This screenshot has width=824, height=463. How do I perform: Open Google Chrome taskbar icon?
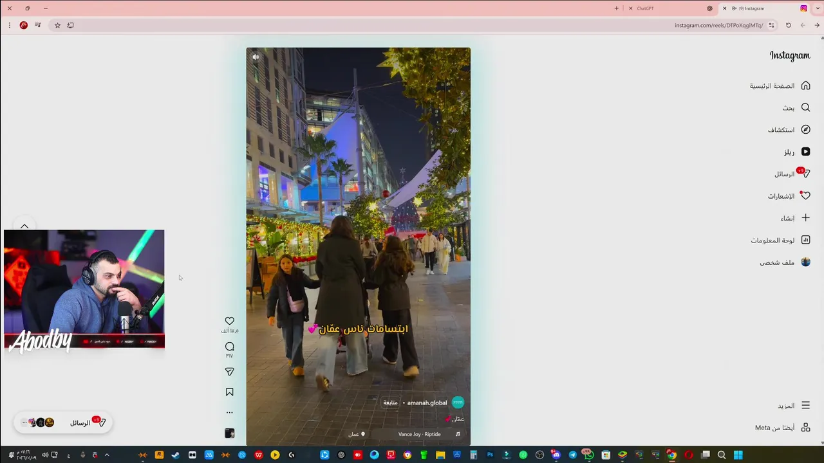coord(672,455)
